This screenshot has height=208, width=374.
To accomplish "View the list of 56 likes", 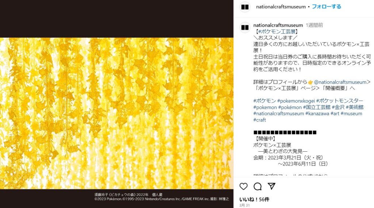I will 254,199.
